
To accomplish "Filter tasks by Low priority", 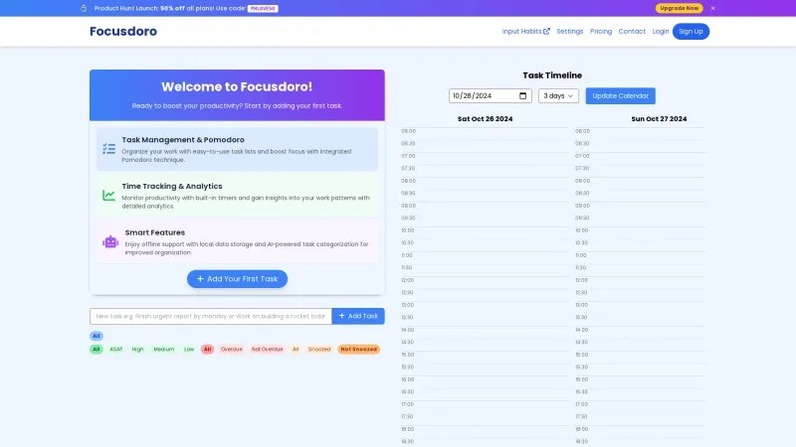I will coord(189,350).
